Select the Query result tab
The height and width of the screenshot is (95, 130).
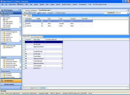point(26,37)
